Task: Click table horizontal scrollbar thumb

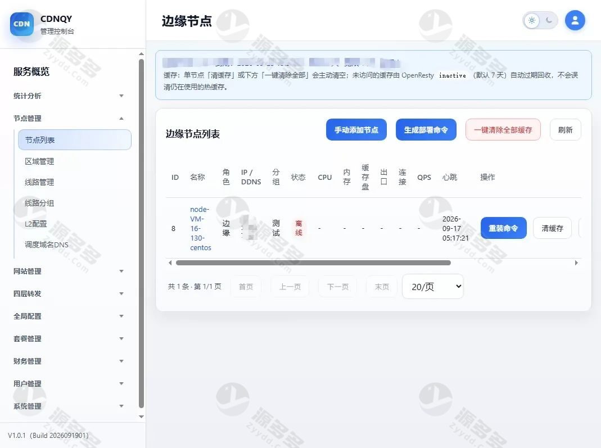Action: point(313,263)
